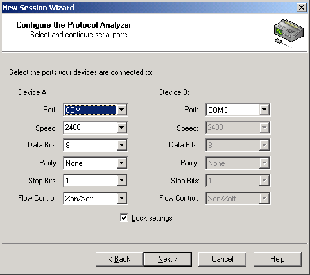
Task: Uncheck the Lock settings checkbox
Action: 124,218
